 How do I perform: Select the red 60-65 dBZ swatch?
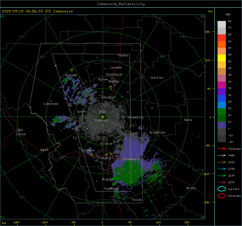point(222,38)
